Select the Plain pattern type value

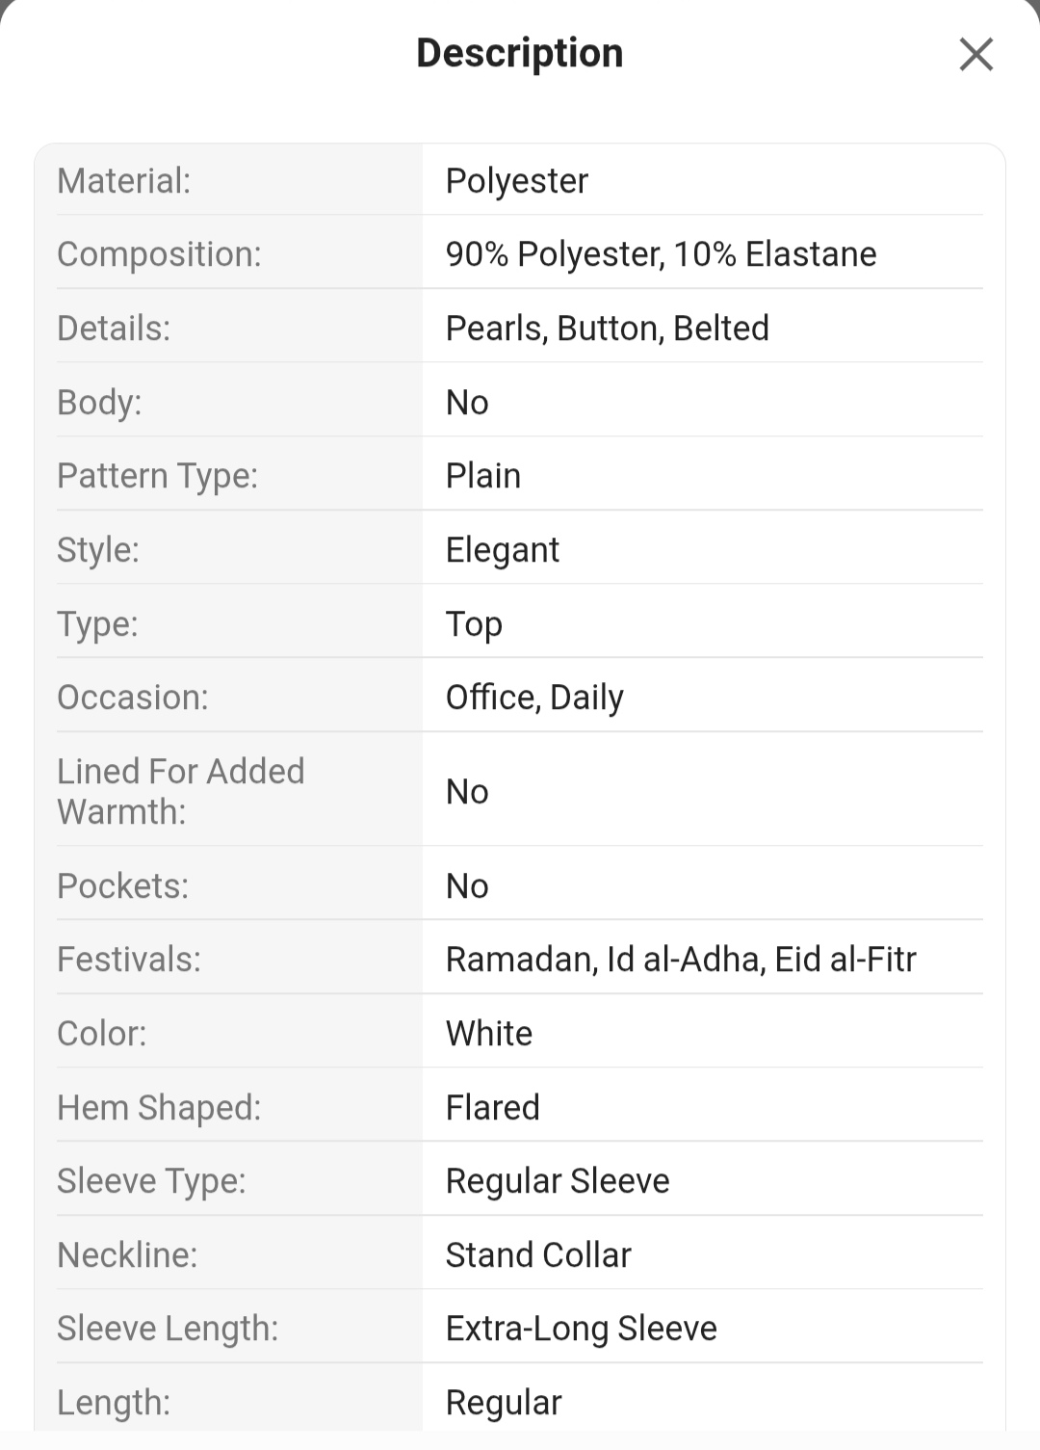point(483,476)
